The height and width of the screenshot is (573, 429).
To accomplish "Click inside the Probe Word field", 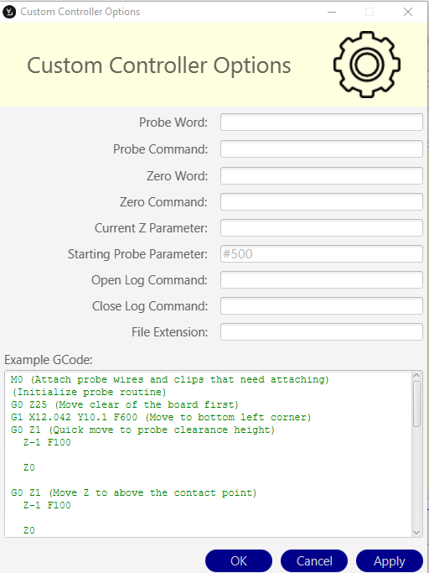I will coord(321,122).
